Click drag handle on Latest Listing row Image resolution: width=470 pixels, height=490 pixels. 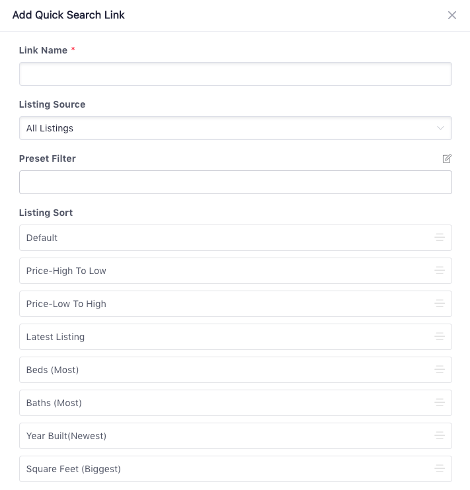click(440, 337)
